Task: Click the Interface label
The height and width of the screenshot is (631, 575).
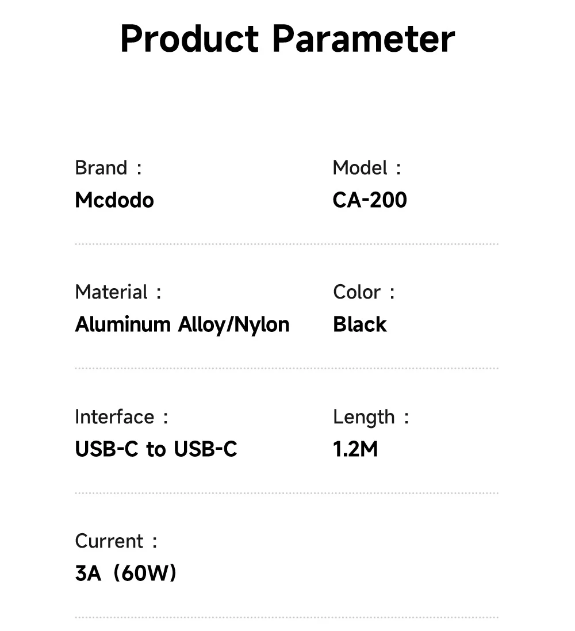Action: point(114,417)
